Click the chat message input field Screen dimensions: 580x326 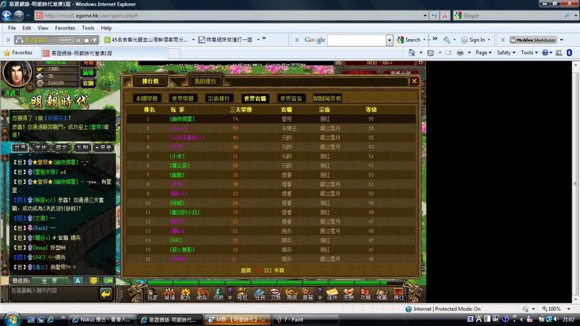pos(54,291)
